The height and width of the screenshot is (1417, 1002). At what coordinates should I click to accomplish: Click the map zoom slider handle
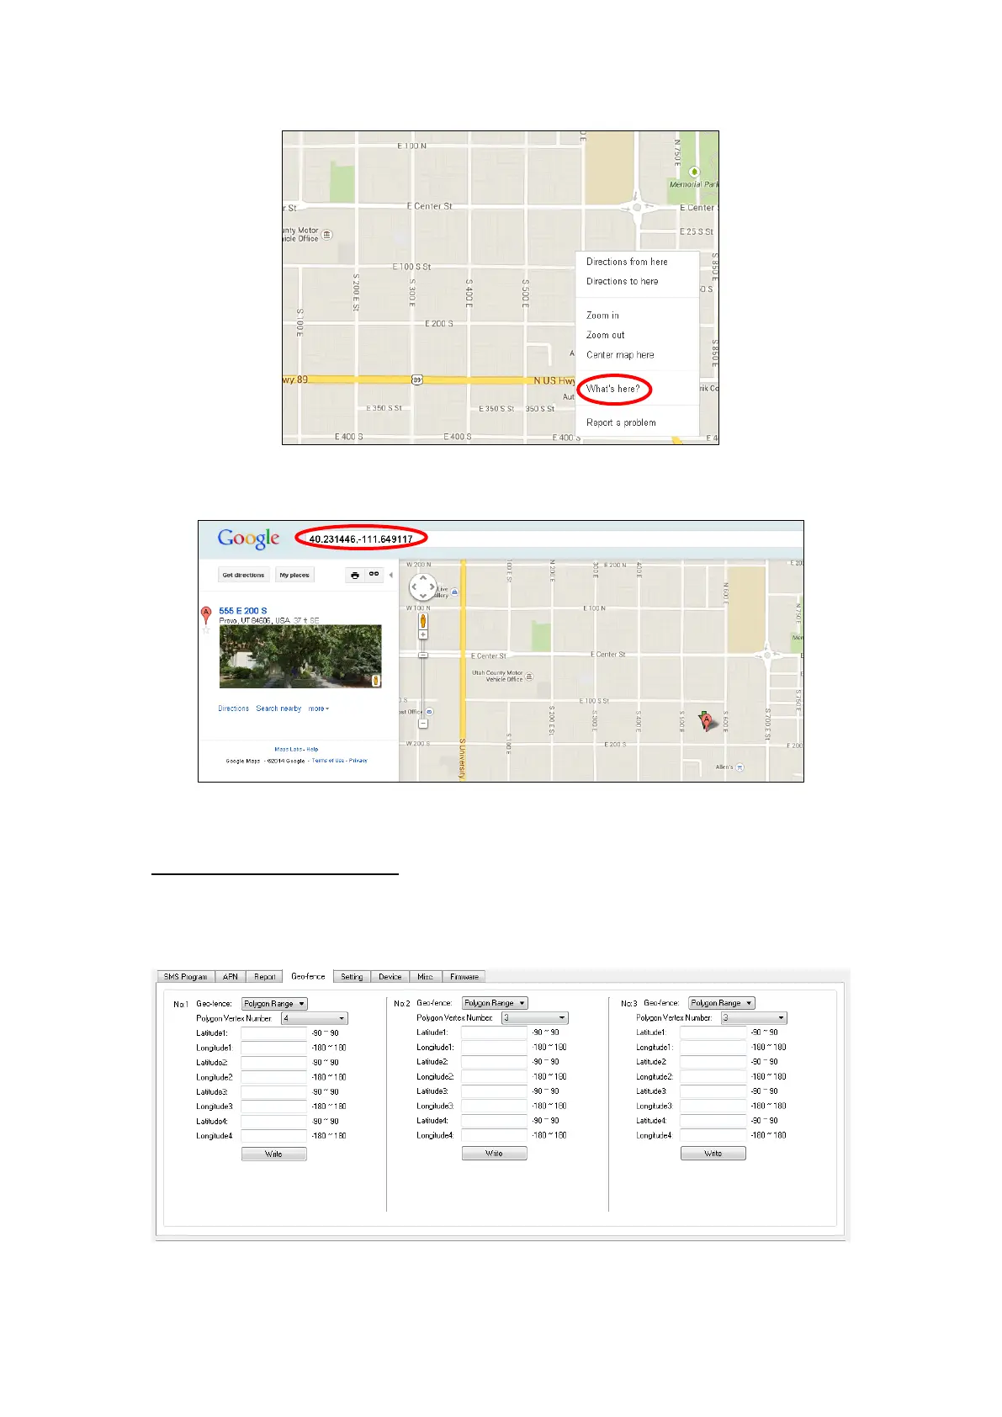click(423, 655)
